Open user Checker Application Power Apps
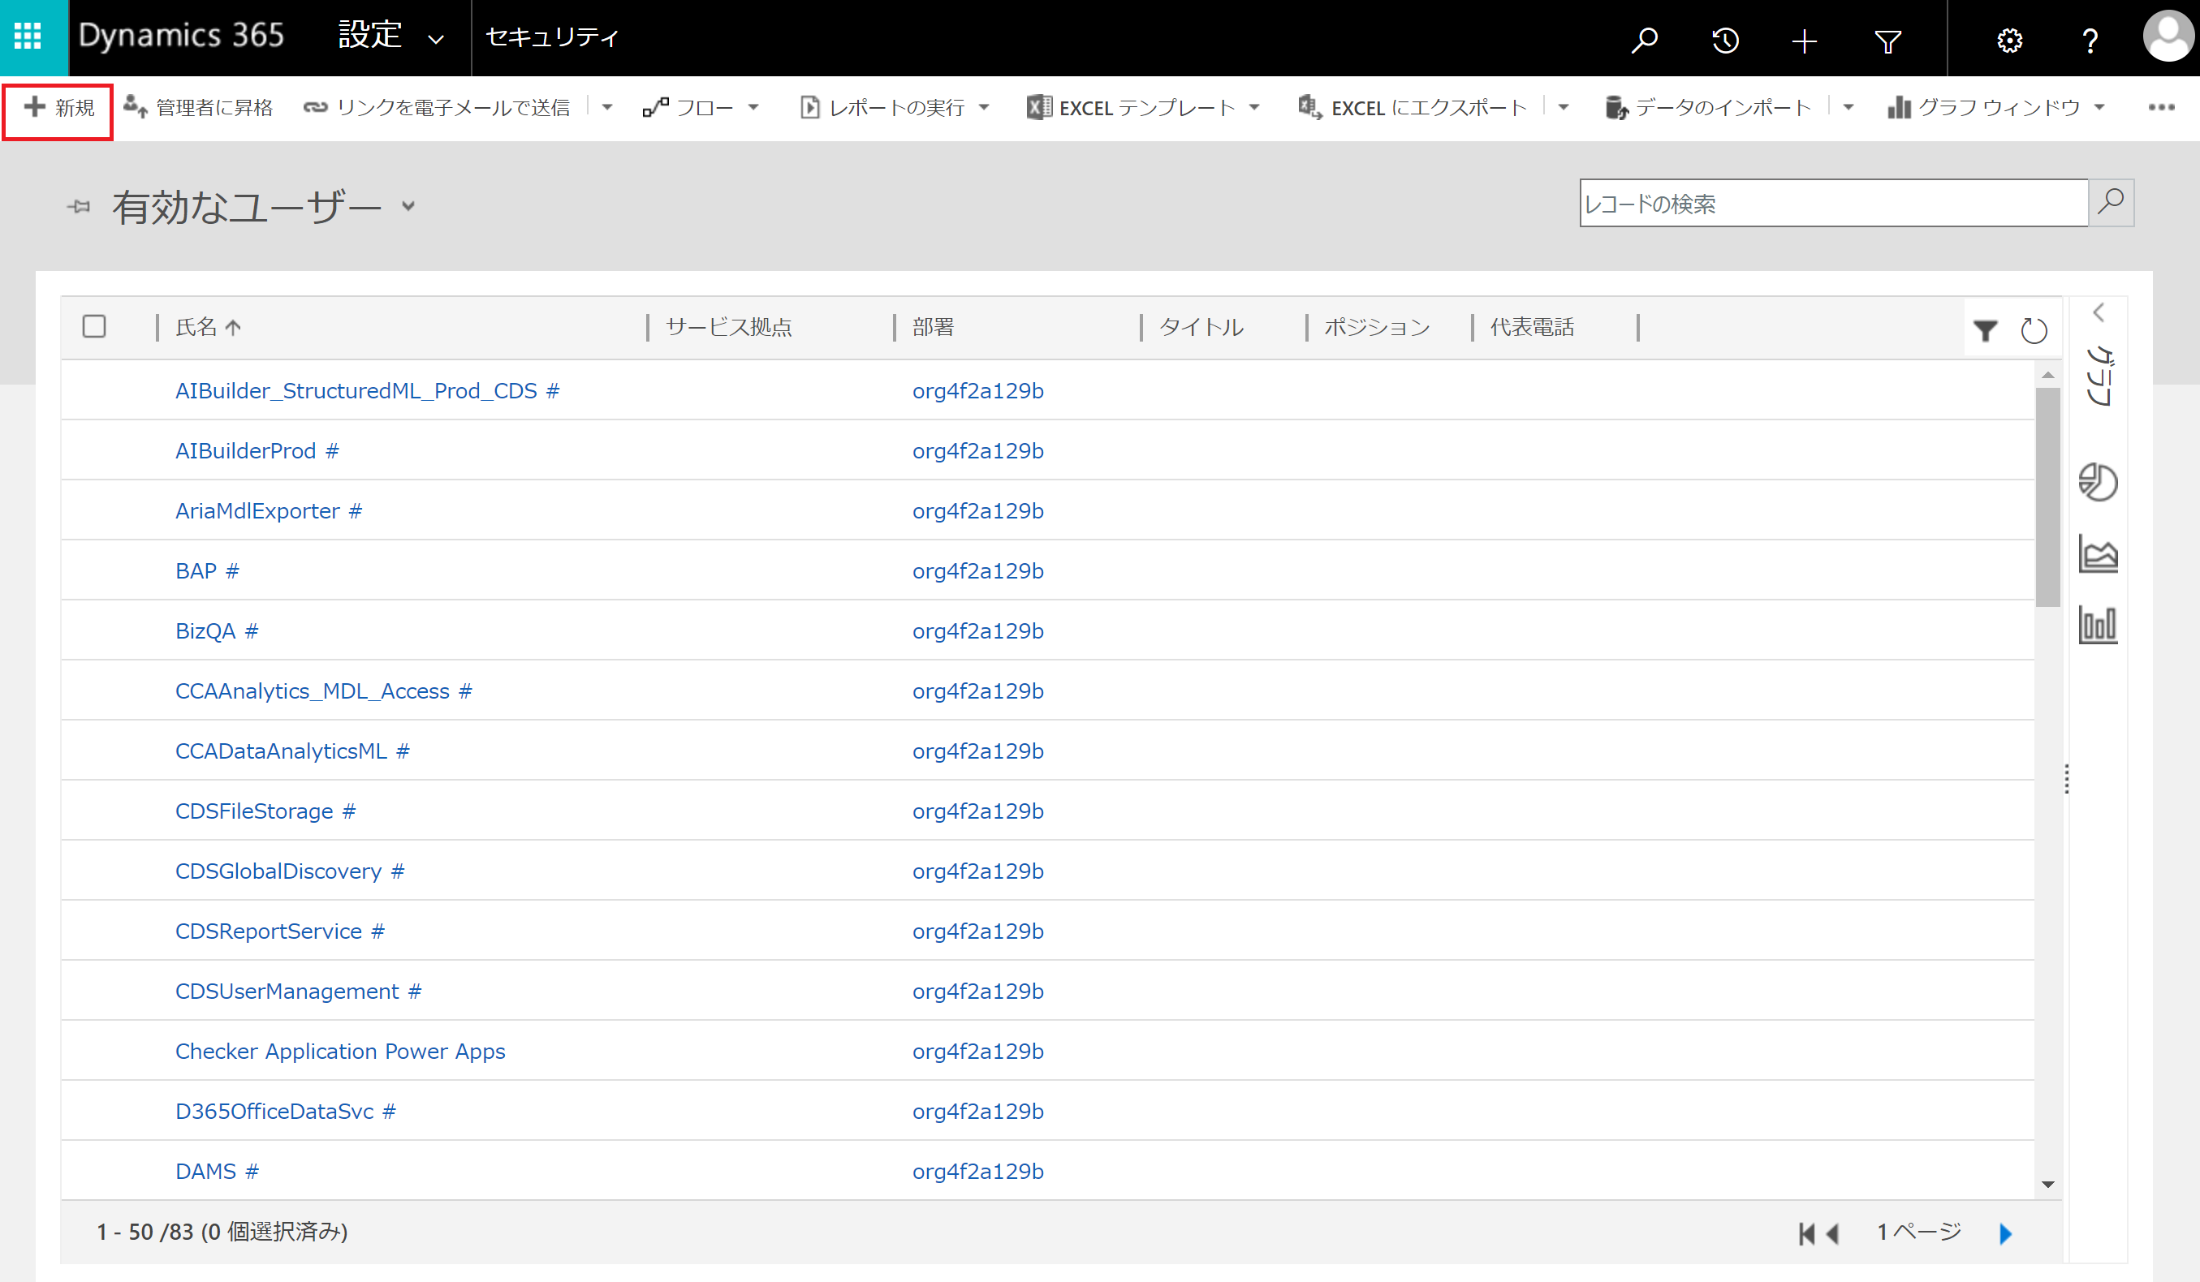The width and height of the screenshot is (2200, 1282). pos(340,1051)
